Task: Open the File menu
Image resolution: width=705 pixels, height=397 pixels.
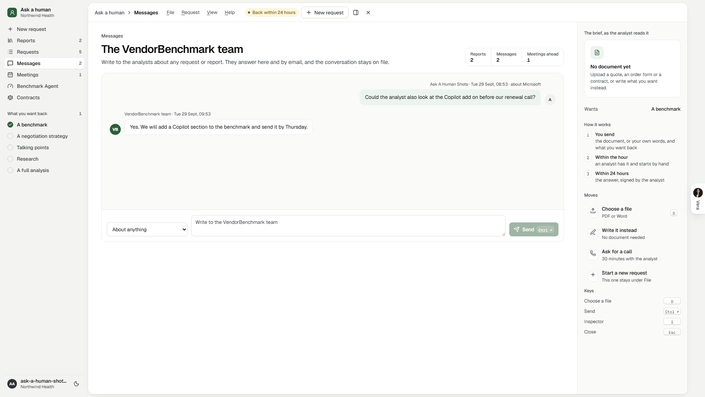Action: pos(170,12)
